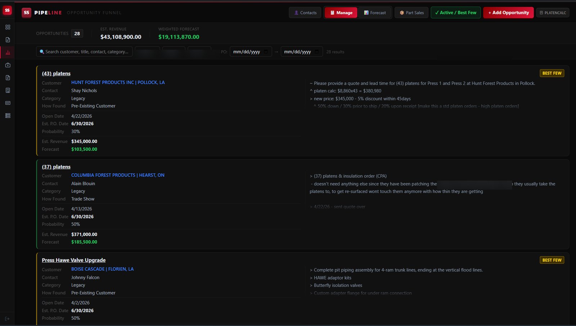Screen dimensions: 576x326
Task: Select the bar chart pipeline icon in sidebar
Action: pyautogui.click(x=8, y=53)
